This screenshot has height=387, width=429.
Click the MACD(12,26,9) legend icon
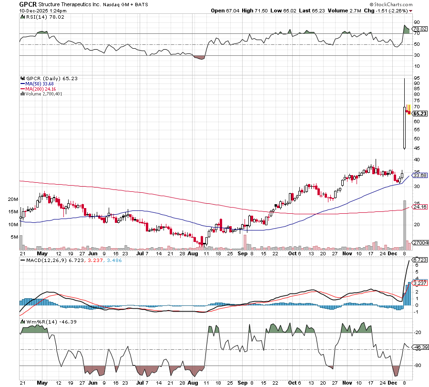tap(21, 259)
